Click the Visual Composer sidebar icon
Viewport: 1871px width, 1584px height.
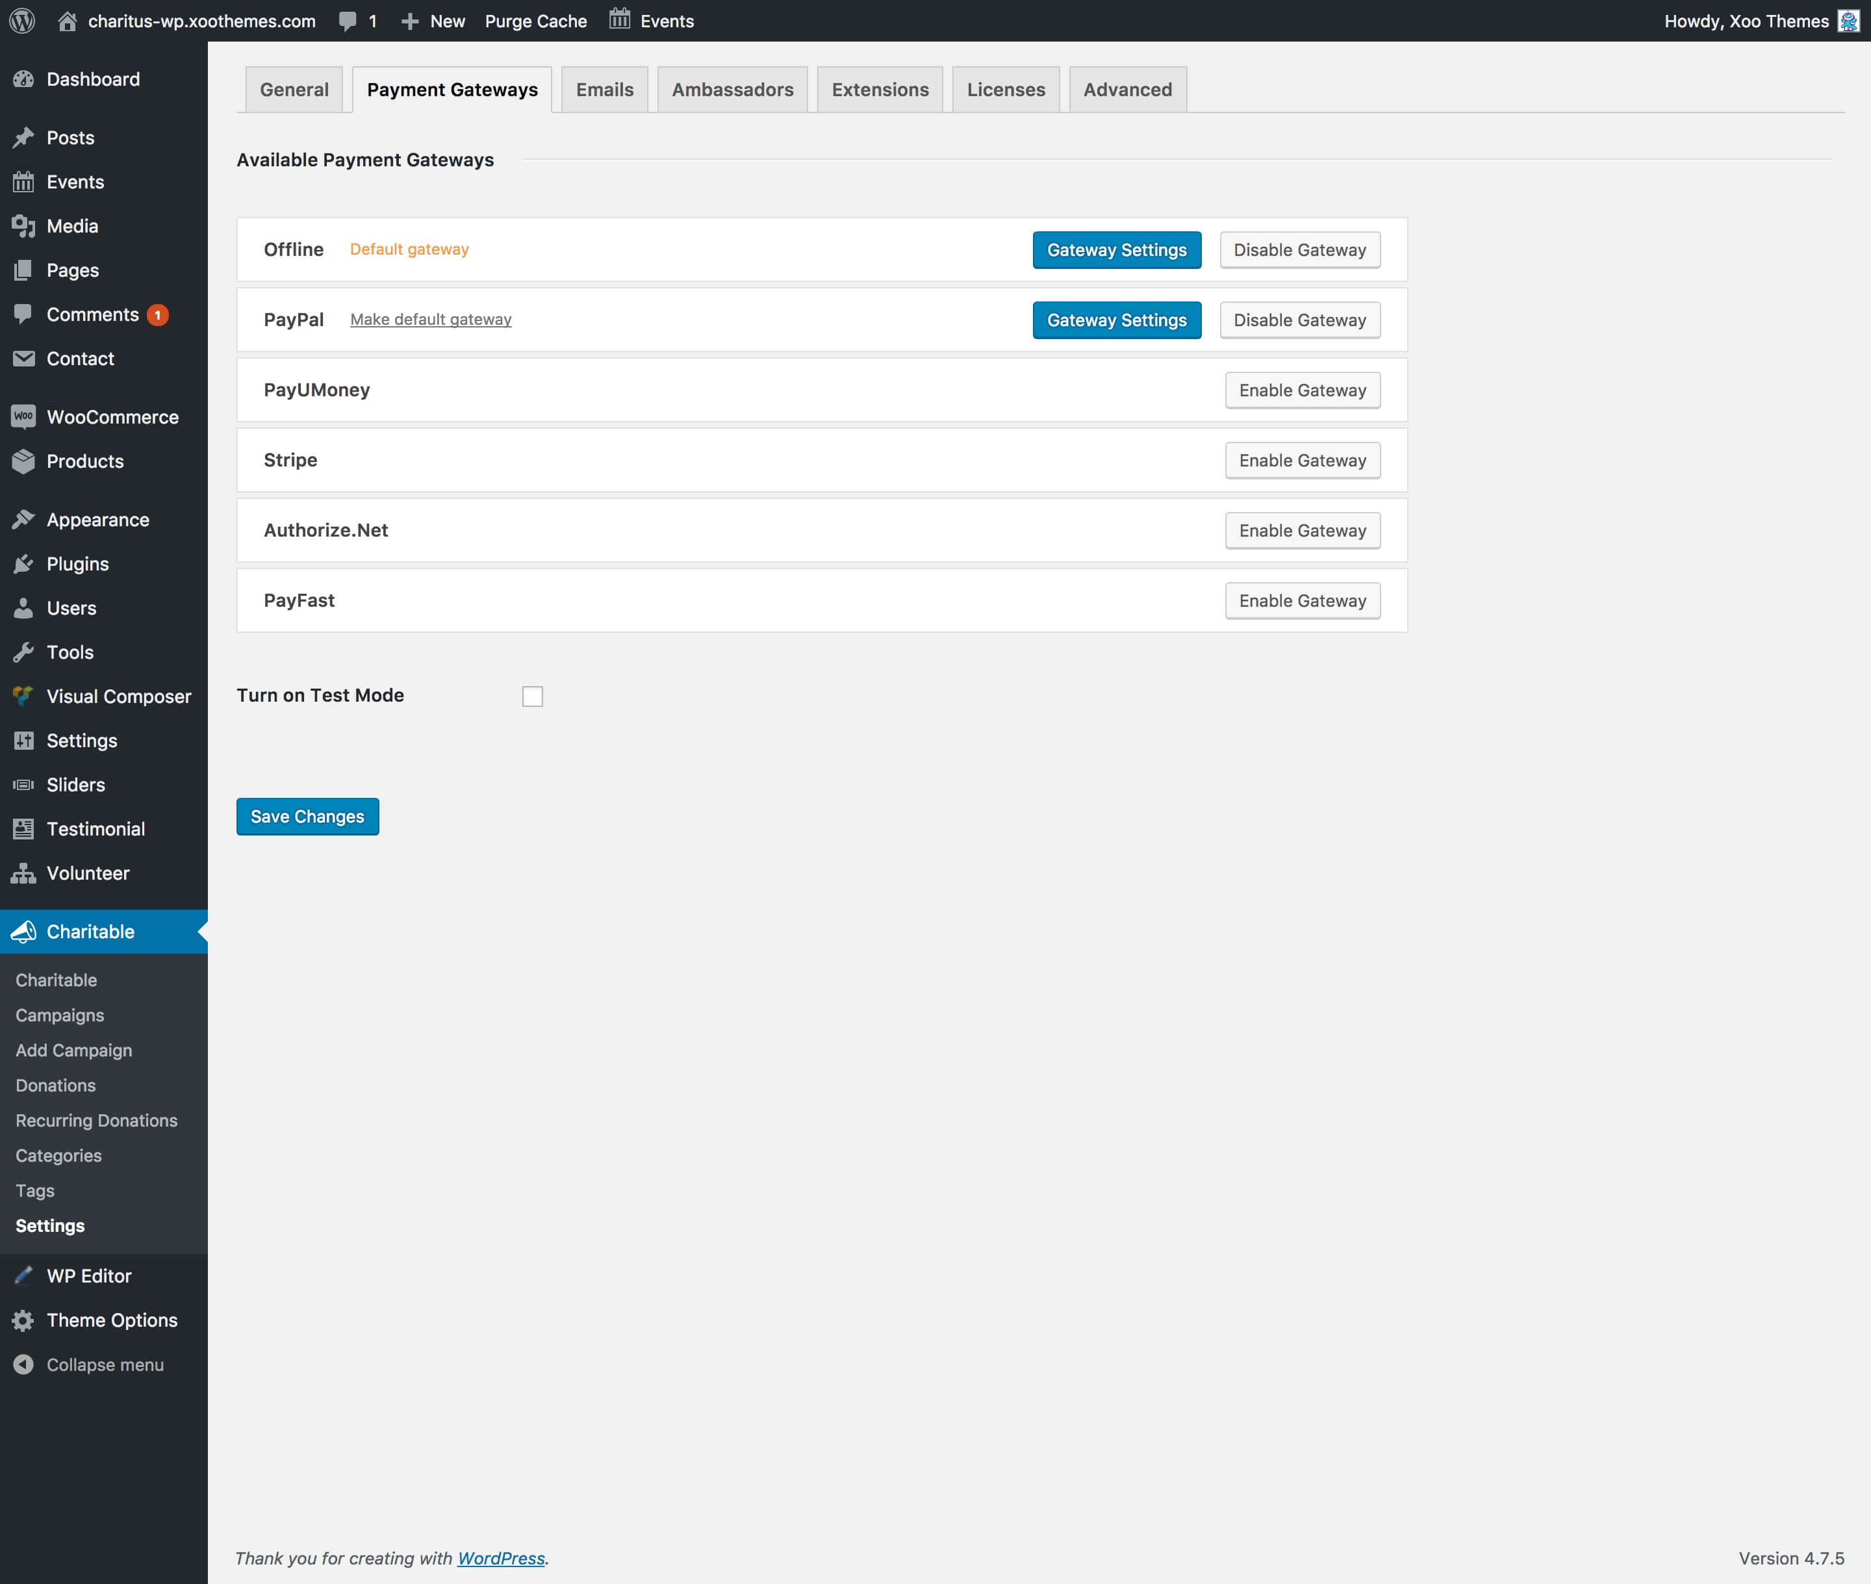[x=23, y=696]
